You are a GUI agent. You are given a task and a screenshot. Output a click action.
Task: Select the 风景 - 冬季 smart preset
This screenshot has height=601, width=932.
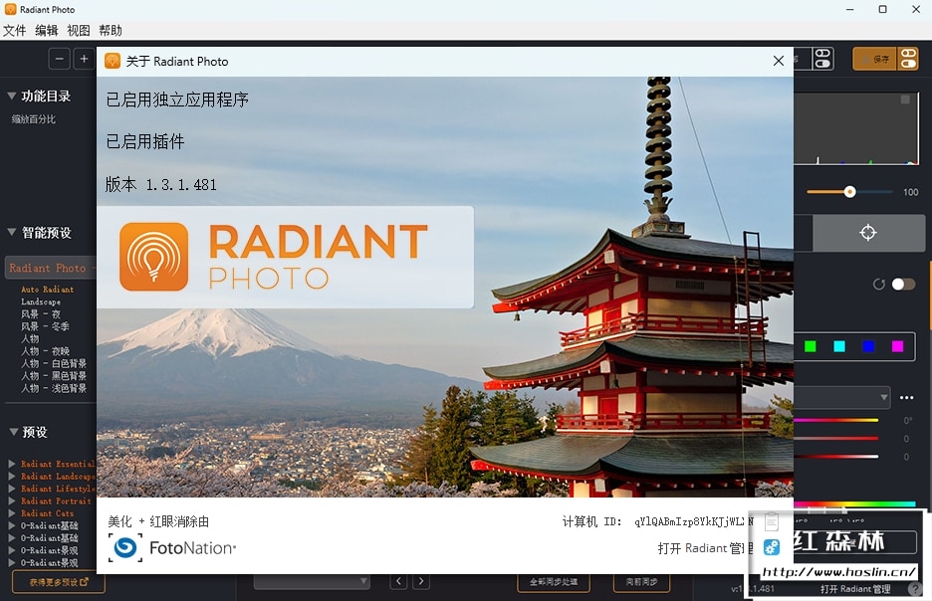click(45, 326)
